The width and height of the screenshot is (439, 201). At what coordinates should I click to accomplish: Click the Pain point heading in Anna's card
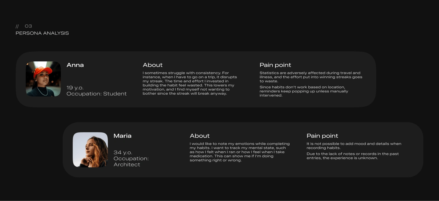coord(275,65)
